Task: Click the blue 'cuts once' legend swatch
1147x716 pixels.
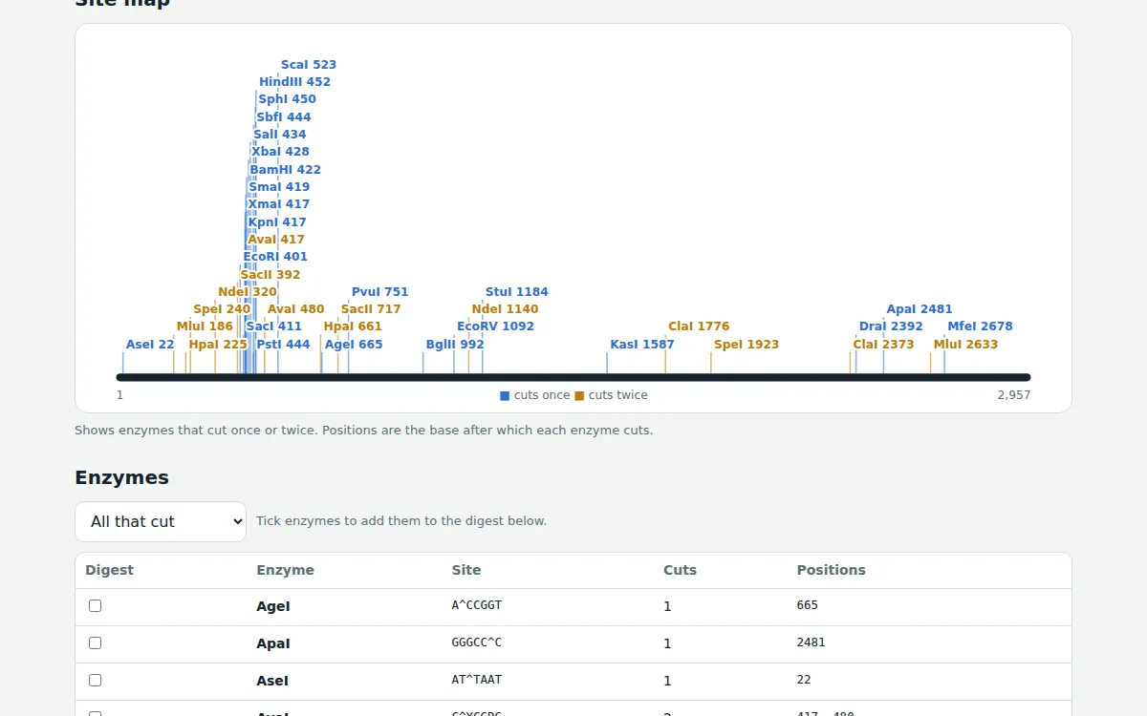Action: tap(505, 395)
